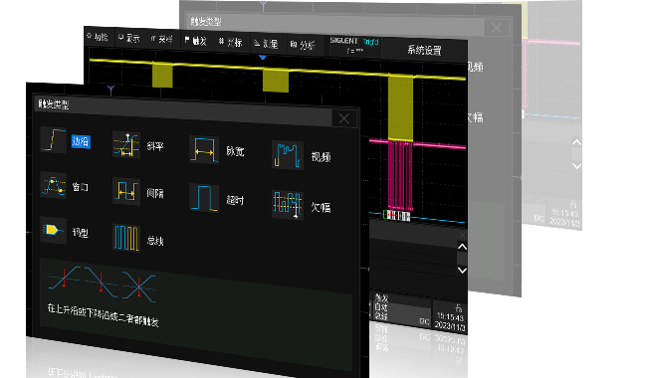Close the front 触发类型 dialog

(x=344, y=118)
